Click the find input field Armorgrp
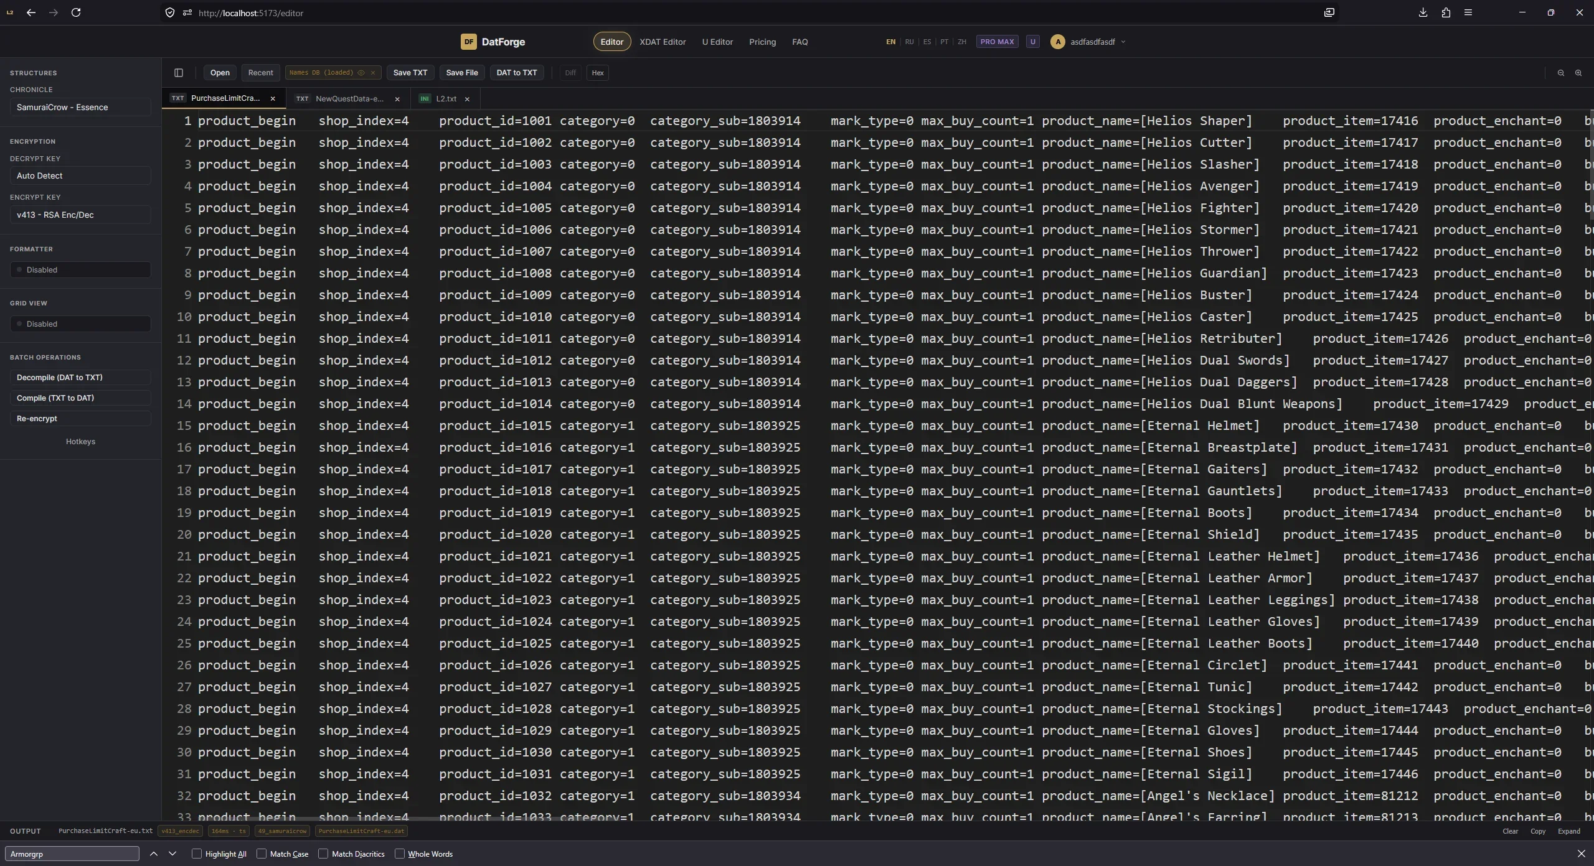The width and height of the screenshot is (1594, 866). 72,854
